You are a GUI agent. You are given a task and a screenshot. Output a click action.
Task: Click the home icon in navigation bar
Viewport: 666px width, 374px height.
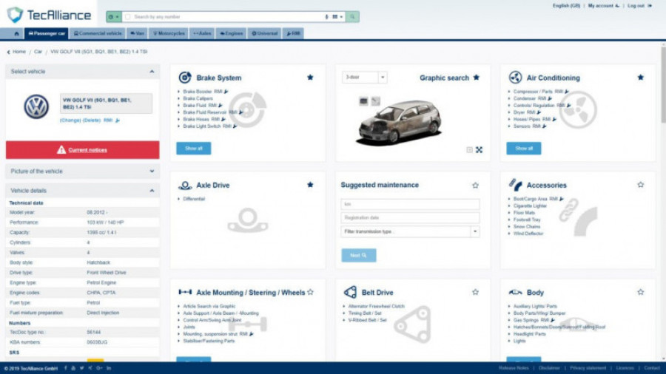pyautogui.click(x=16, y=33)
